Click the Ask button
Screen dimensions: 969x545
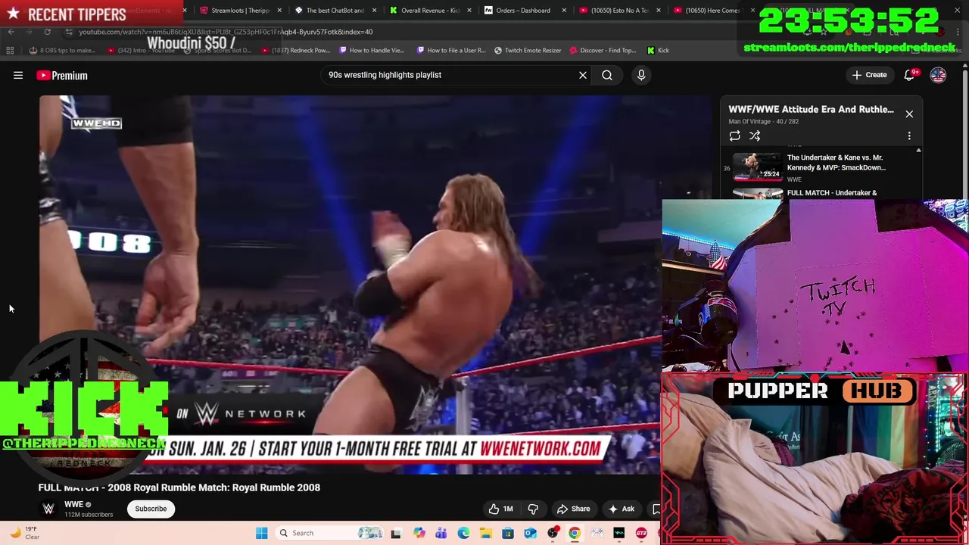pyautogui.click(x=621, y=509)
